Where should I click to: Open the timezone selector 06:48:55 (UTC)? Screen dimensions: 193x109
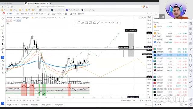click(x=126, y=101)
